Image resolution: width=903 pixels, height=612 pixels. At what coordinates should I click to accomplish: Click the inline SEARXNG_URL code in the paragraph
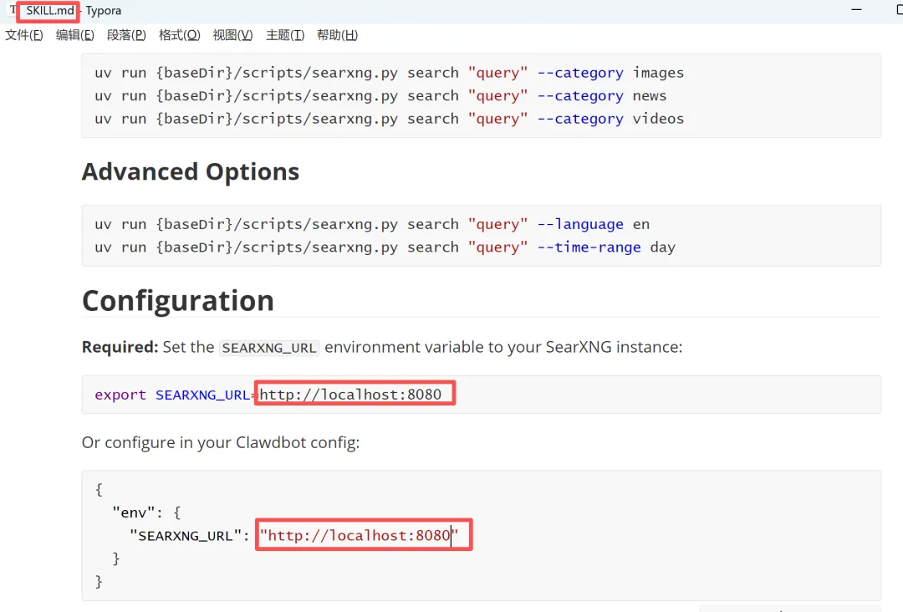(x=269, y=348)
